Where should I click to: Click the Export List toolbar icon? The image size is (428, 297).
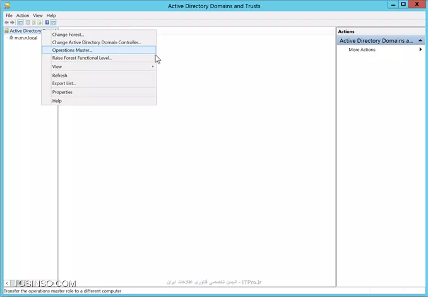click(x=40, y=22)
